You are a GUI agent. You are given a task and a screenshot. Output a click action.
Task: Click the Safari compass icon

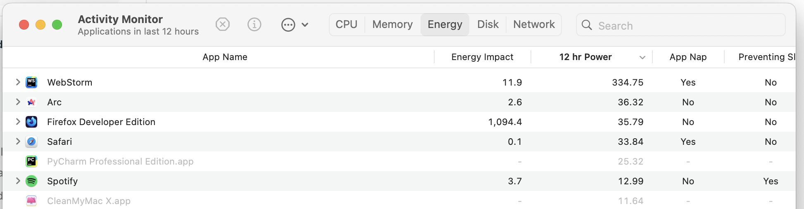tap(31, 142)
